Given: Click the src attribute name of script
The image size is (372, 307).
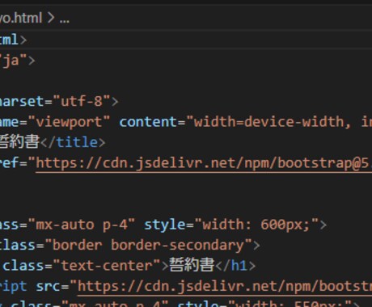Looking at the screenshot, I should (x=49, y=286).
